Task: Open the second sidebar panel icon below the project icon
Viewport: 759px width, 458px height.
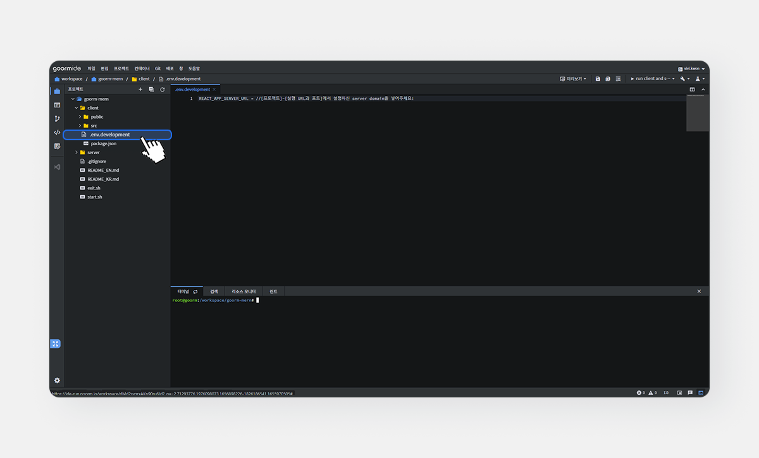Action: pyautogui.click(x=57, y=105)
